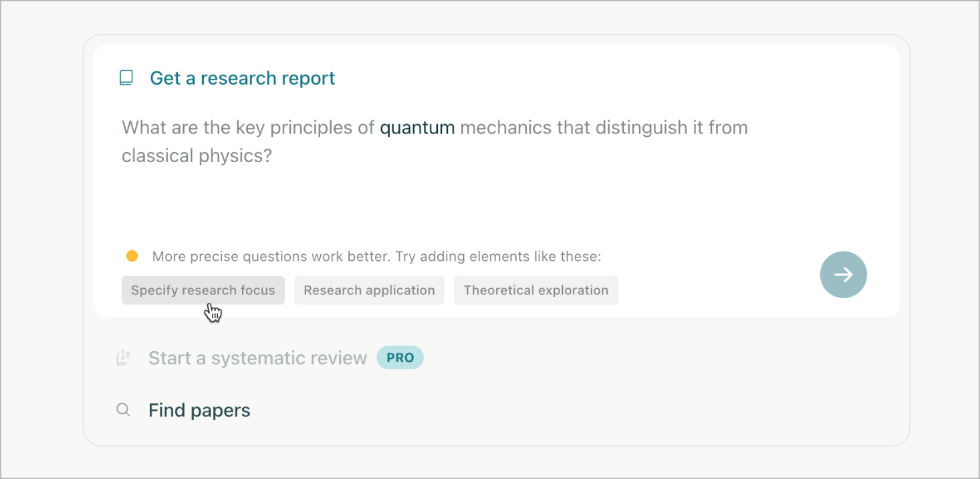980x479 pixels.
Task: Select the Get a research report heading
Action: (x=242, y=78)
